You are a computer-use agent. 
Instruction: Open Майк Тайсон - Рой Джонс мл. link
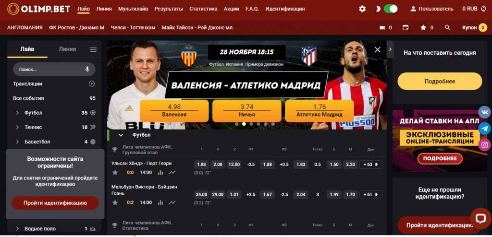tap(197, 28)
